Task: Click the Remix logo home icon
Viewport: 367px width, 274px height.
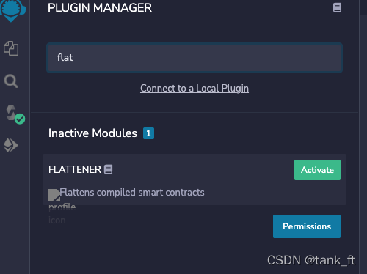Action: click(12, 10)
